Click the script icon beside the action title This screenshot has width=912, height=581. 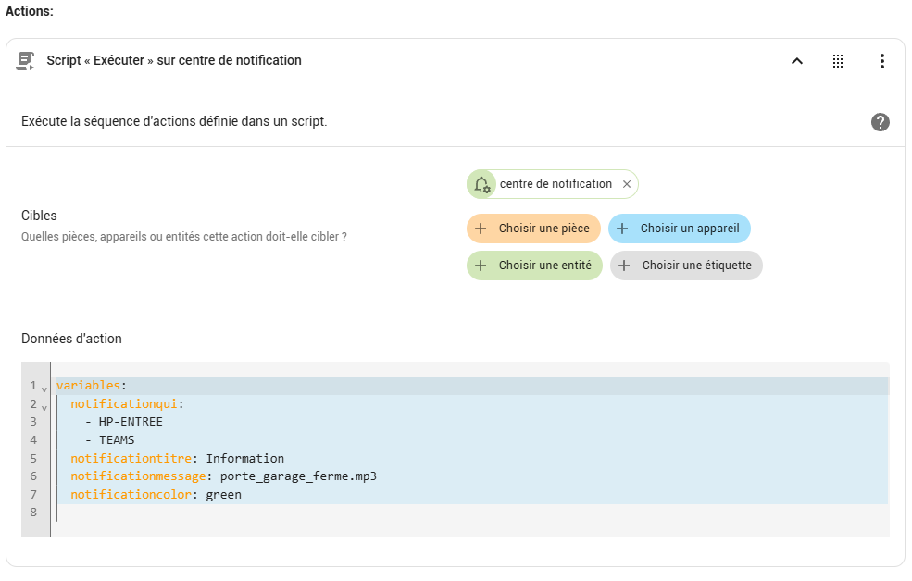pos(25,61)
